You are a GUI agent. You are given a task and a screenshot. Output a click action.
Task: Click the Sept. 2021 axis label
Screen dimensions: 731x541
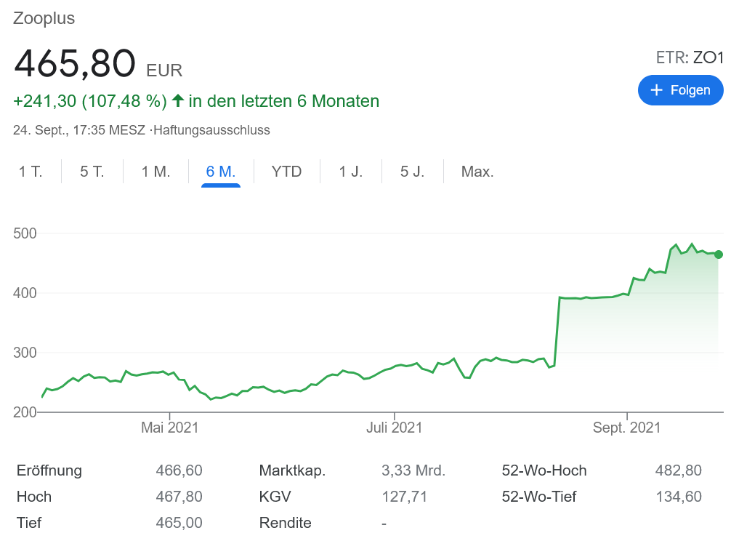point(627,428)
